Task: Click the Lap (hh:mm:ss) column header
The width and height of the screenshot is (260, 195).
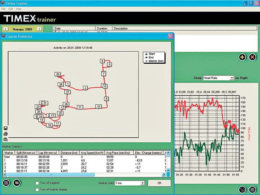Action: (48, 153)
